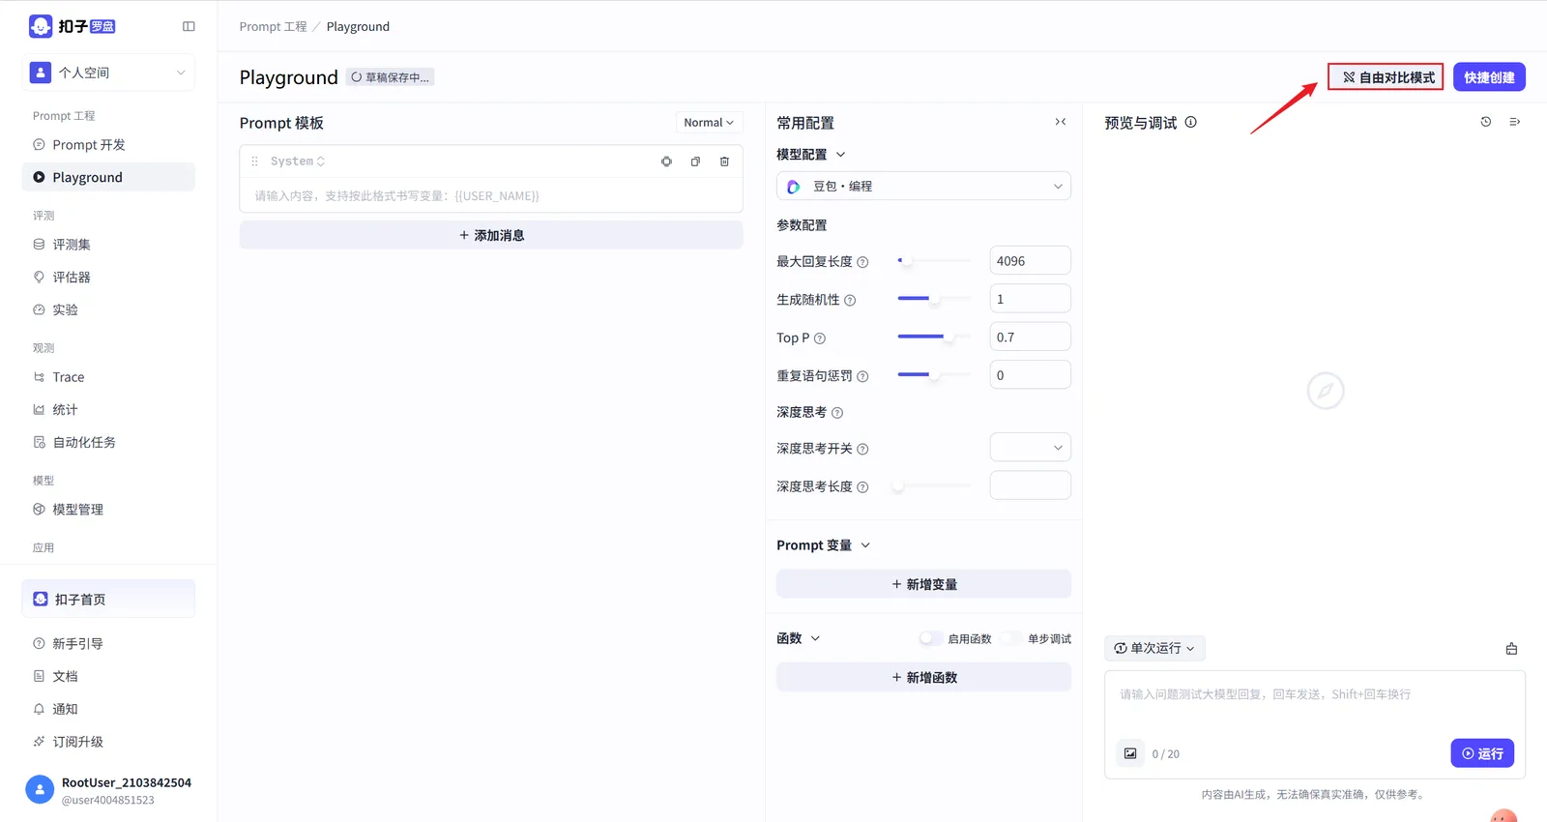This screenshot has height=822, width=1547.
Task: Toggle 启用函数 switch
Action: click(x=930, y=638)
